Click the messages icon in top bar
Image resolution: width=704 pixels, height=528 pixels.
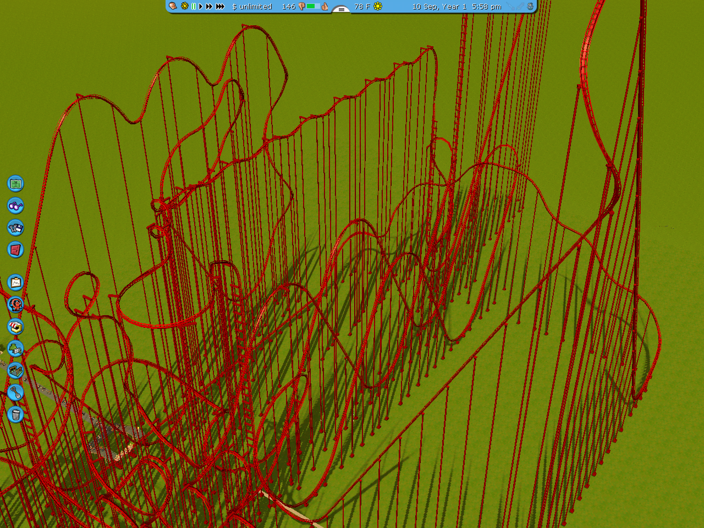click(173, 6)
